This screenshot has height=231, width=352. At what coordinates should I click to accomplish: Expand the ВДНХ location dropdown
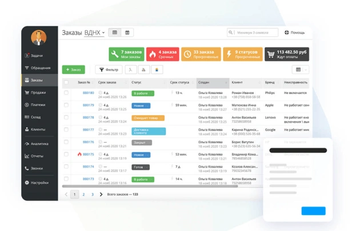click(95, 33)
